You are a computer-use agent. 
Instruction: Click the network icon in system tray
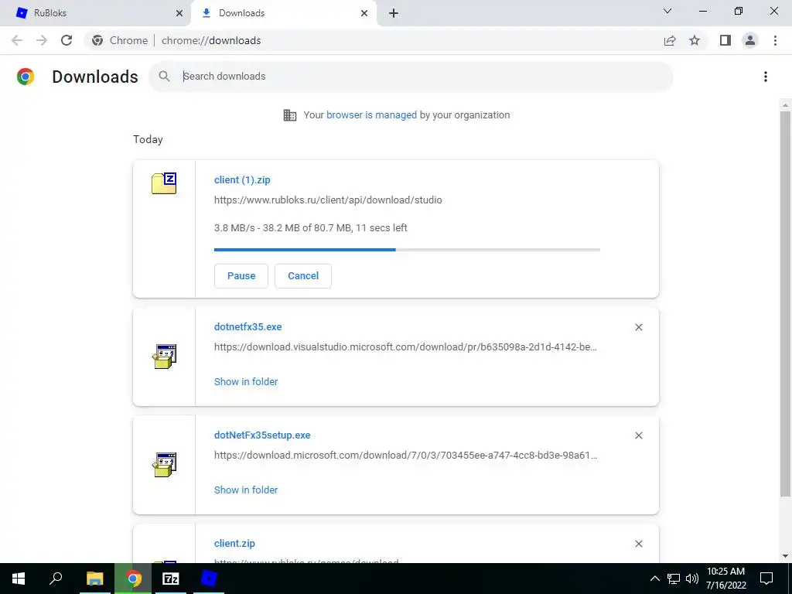pyautogui.click(x=674, y=579)
